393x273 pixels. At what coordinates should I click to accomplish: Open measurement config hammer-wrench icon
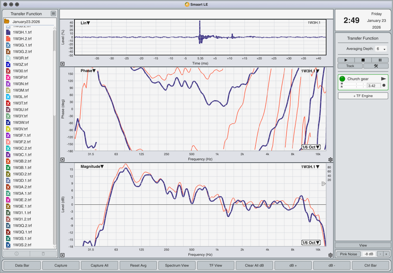(376, 66)
